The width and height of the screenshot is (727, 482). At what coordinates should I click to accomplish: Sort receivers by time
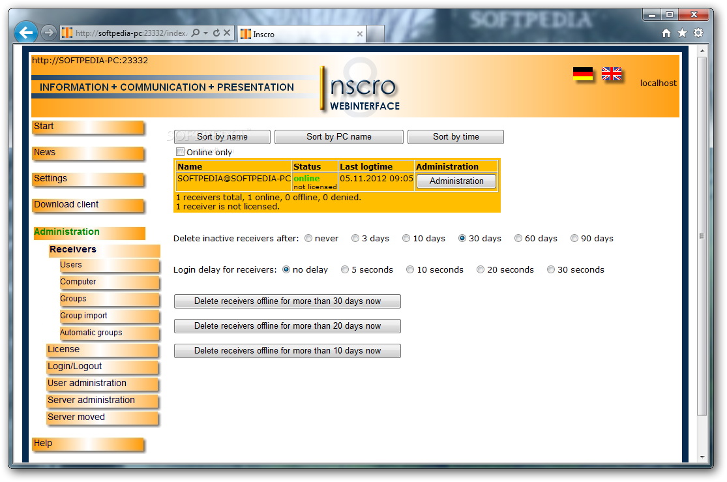pyautogui.click(x=456, y=137)
